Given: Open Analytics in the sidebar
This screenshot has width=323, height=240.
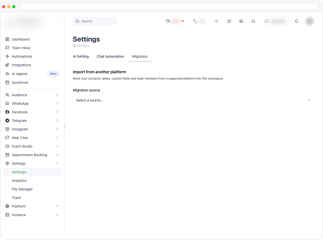Looking at the screenshot, I should (19, 181).
